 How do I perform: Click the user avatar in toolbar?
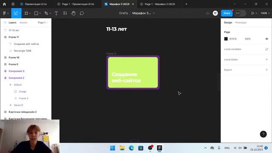coord(215,13)
